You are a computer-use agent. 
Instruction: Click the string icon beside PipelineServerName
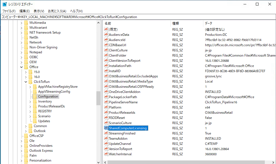click(x=106, y=102)
